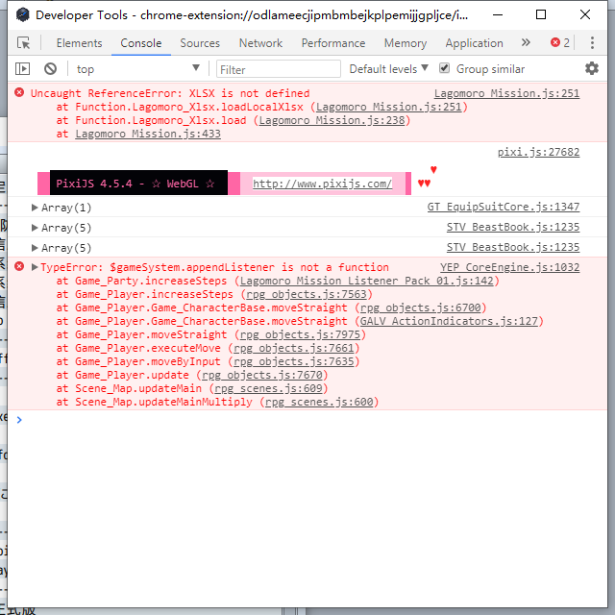Open the rpg_scenes.js:600 stack link
Viewport: 615px width, 615px height.
(x=319, y=402)
